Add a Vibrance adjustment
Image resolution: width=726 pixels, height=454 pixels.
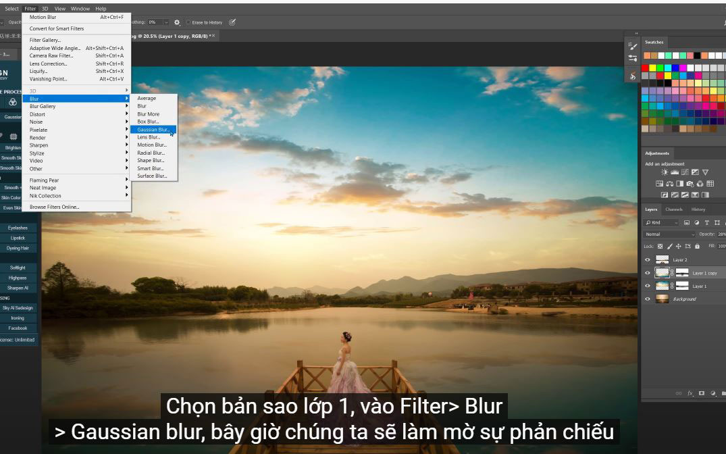tap(705, 172)
